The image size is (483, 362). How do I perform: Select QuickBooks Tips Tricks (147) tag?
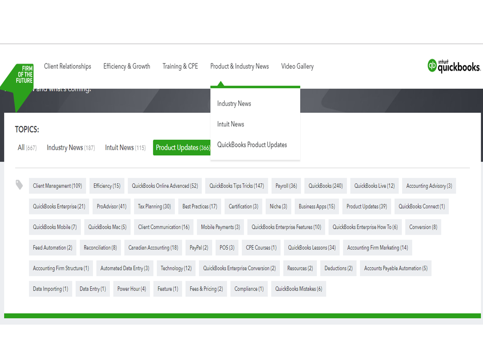(237, 186)
